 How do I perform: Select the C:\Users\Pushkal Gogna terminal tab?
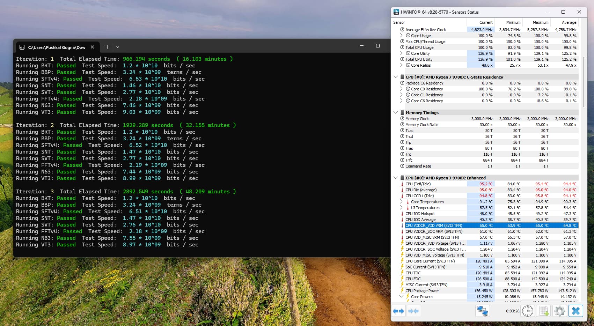(57, 47)
